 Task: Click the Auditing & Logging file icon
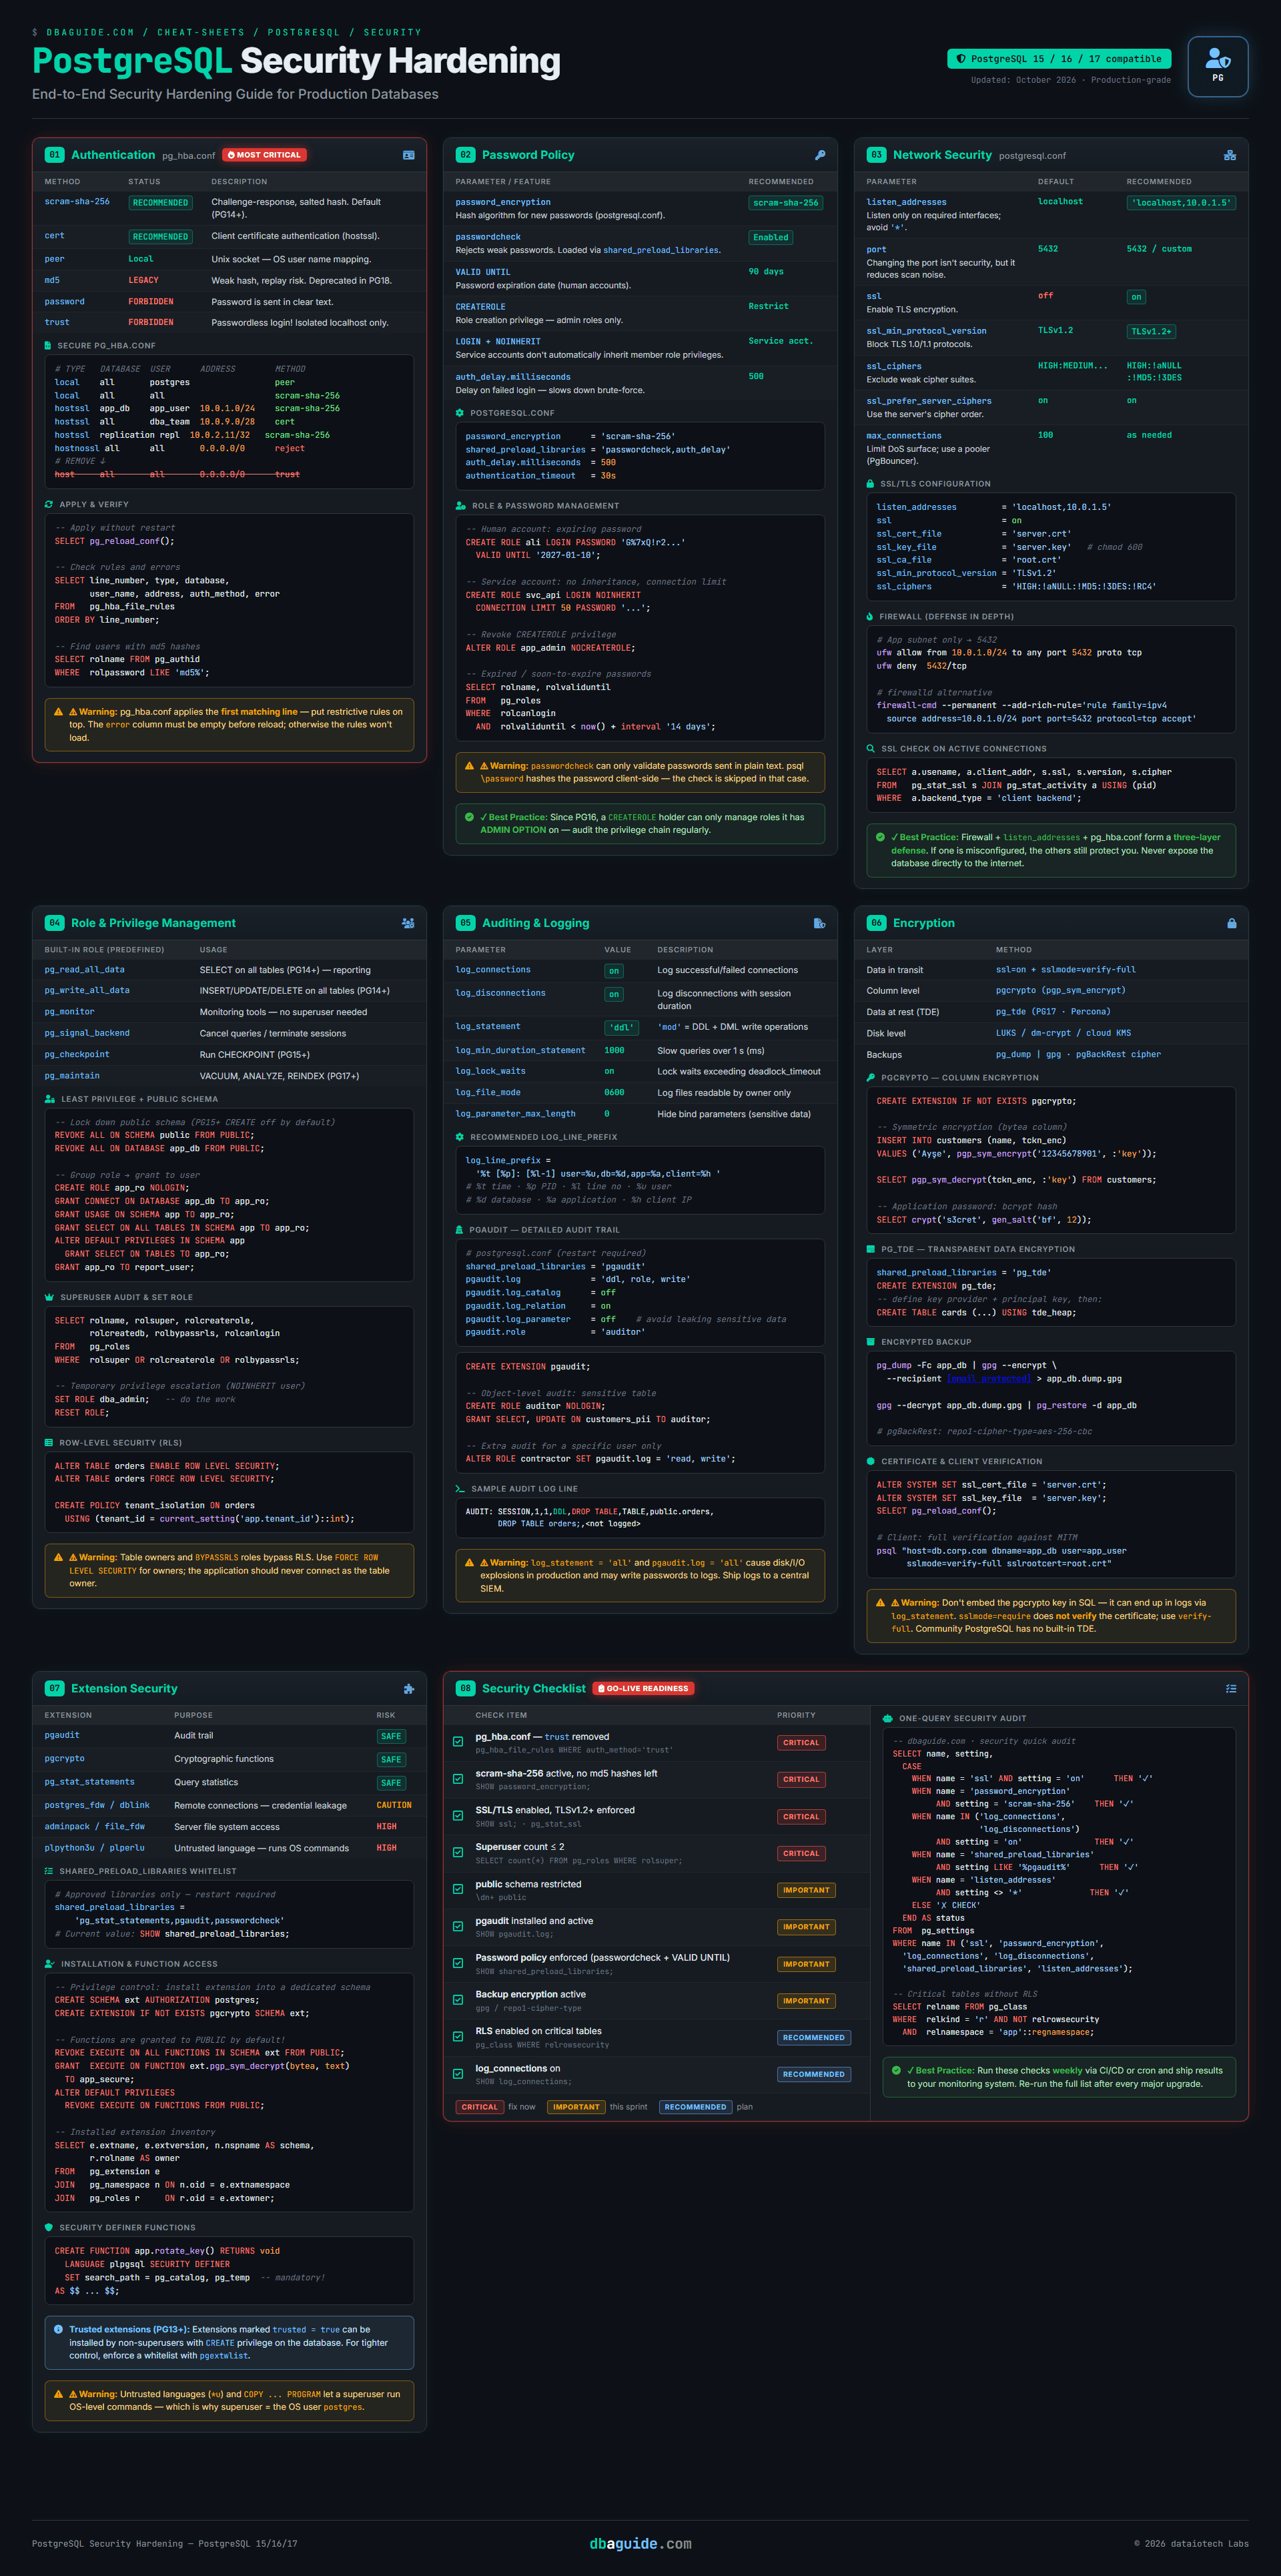tap(819, 923)
